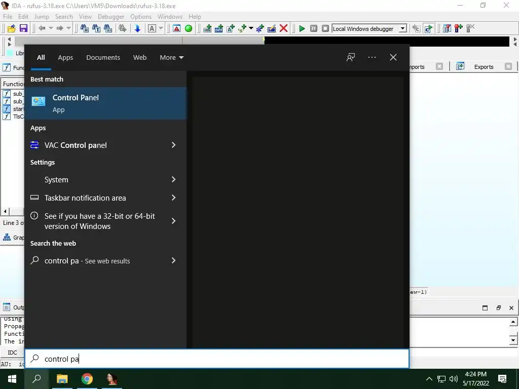The image size is (519, 389).
Task: Open dropdown next to boxed A icon
Action: (161, 28)
